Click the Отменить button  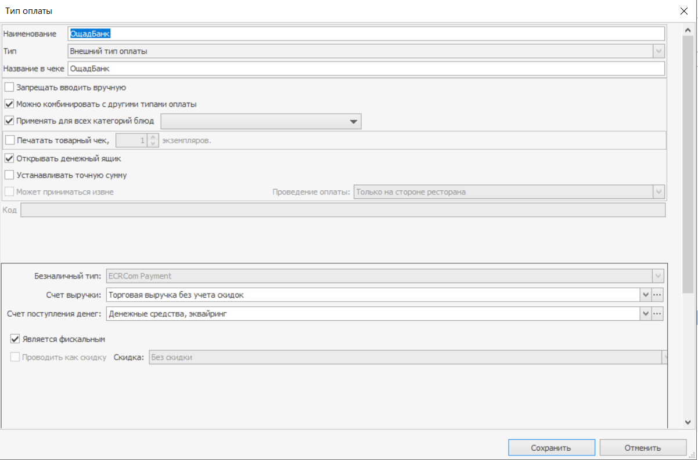[x=643, y=448]
